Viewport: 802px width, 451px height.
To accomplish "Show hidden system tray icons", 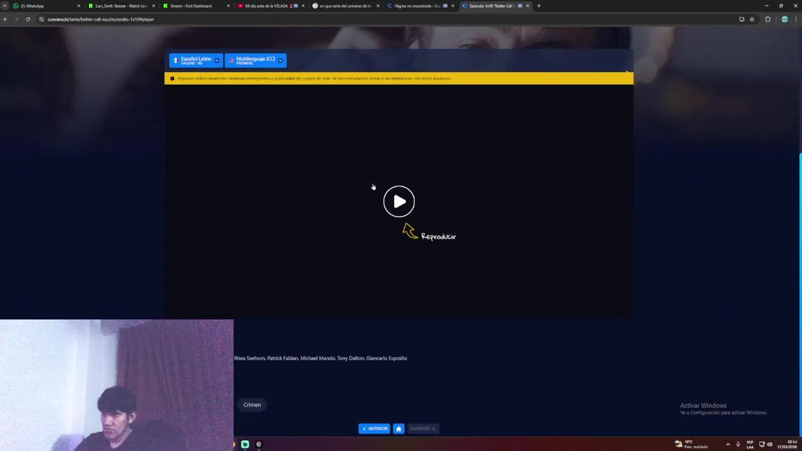I will point(727,444).
